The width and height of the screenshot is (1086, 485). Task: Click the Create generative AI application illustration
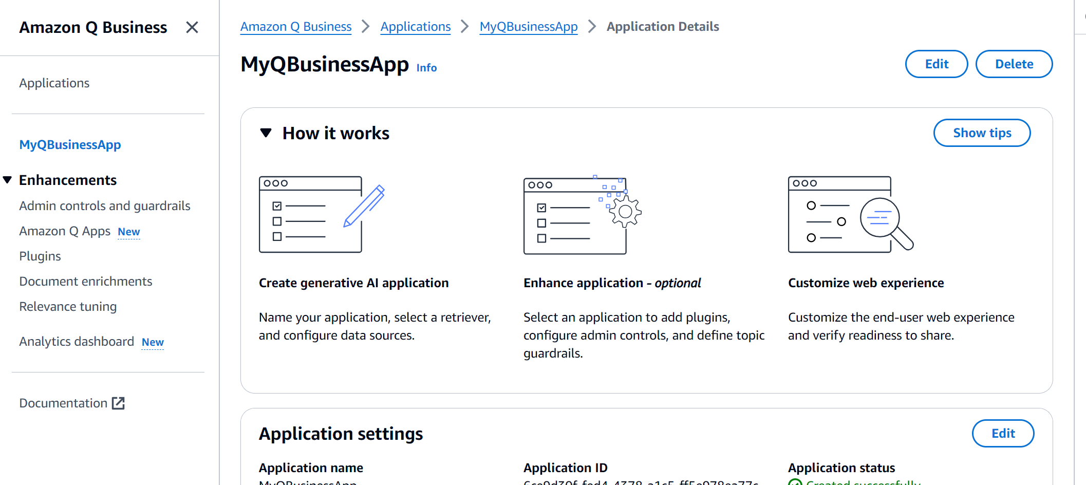point(322,214)
